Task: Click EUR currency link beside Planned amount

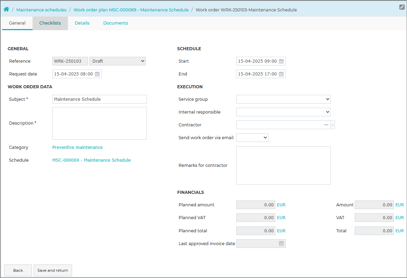Action: 281,205
